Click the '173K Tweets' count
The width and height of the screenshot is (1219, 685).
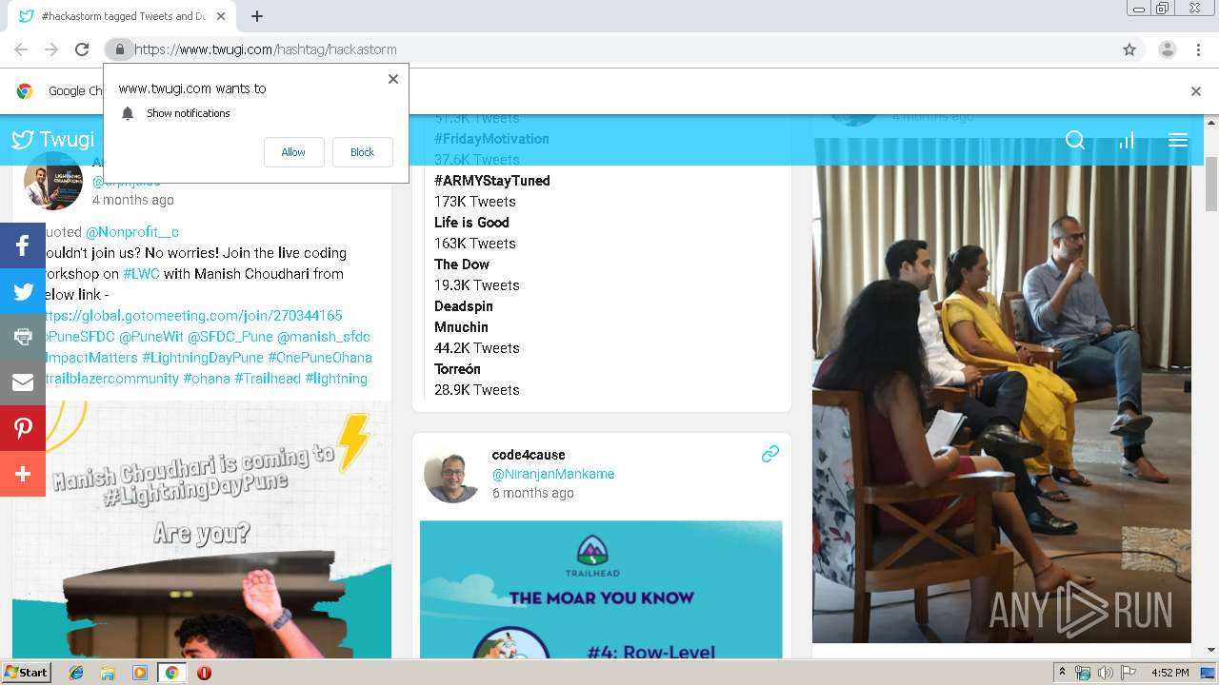point(475,202)
